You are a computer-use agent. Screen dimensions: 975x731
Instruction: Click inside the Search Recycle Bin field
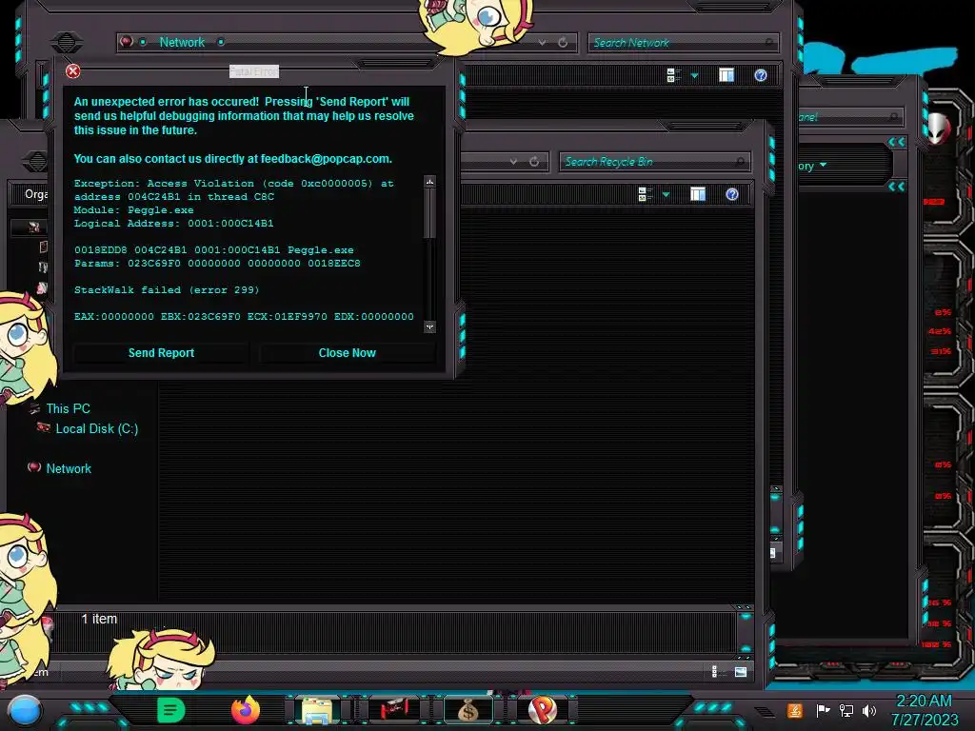point(653,162)
